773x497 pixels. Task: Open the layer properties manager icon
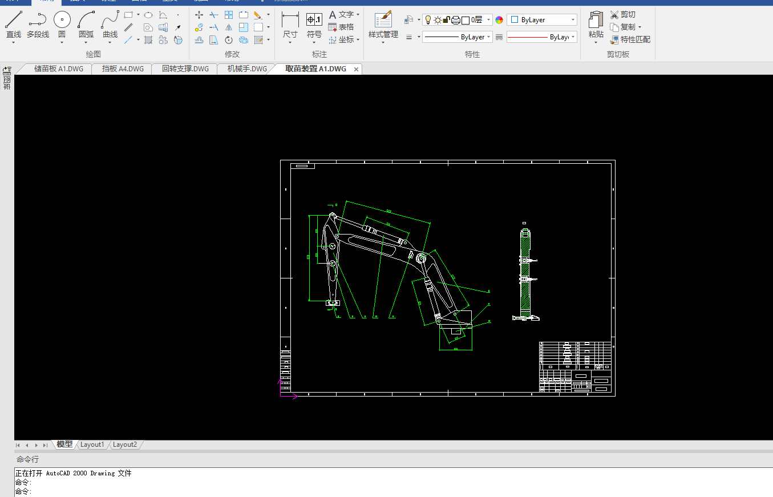[x=408, y=20]
